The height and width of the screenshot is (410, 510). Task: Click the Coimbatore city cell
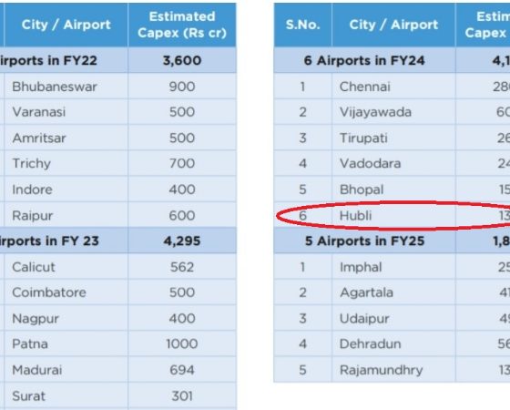[x=66, y=292]
